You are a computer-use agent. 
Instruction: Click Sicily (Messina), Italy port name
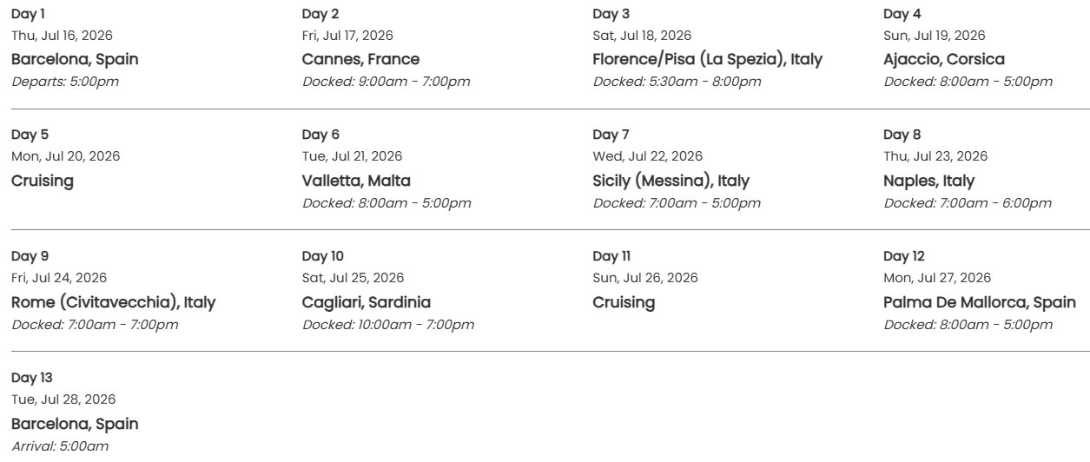(671, 181)
